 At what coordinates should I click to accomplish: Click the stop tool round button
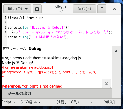point(106,83)
